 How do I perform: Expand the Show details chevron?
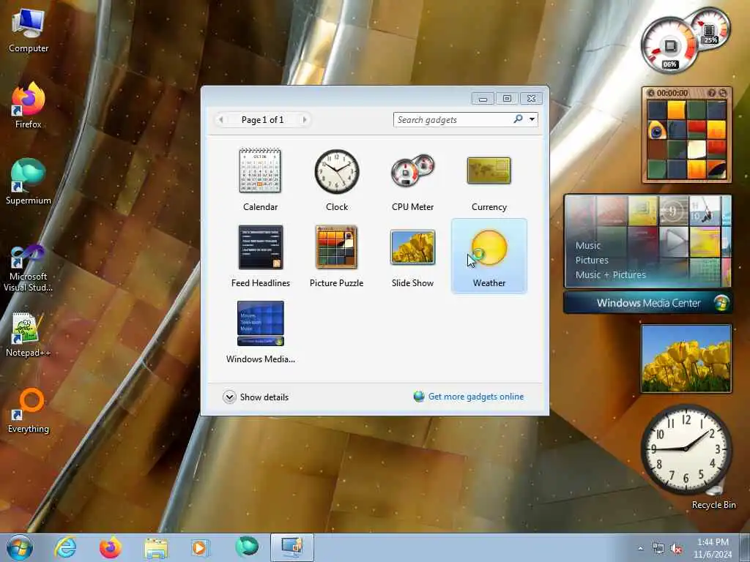point(229,397)
